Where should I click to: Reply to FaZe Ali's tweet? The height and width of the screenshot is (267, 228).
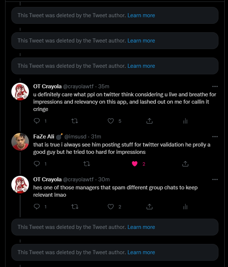click(37, 164)
